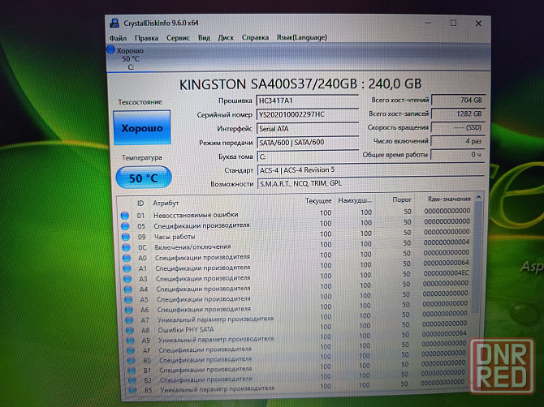Click the Raw-значения column header
This screenshot has height=407, width=544.
click(x=449, y=199)
